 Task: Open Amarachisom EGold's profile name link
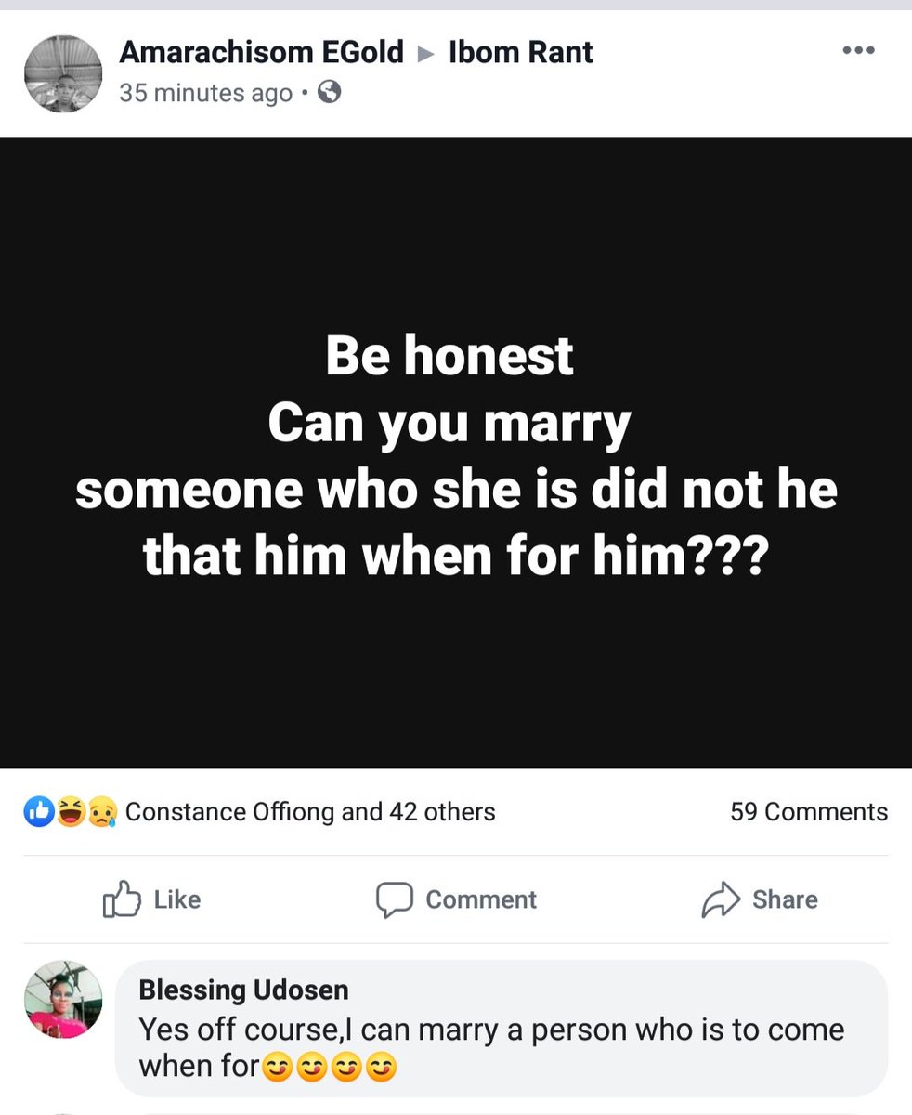(262, 52)
